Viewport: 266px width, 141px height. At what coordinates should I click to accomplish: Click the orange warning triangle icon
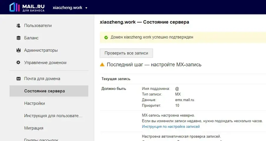102,65
